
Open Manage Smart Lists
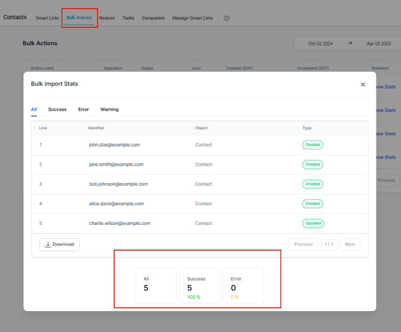click(192, 18)
